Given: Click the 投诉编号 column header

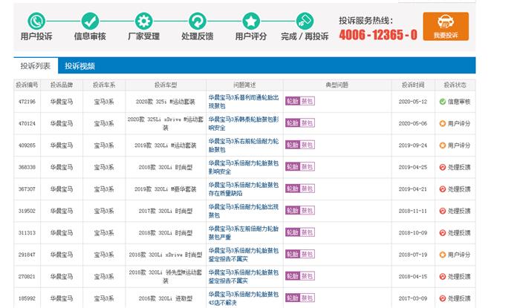Looking at the screenshot, I should point(27,85).
